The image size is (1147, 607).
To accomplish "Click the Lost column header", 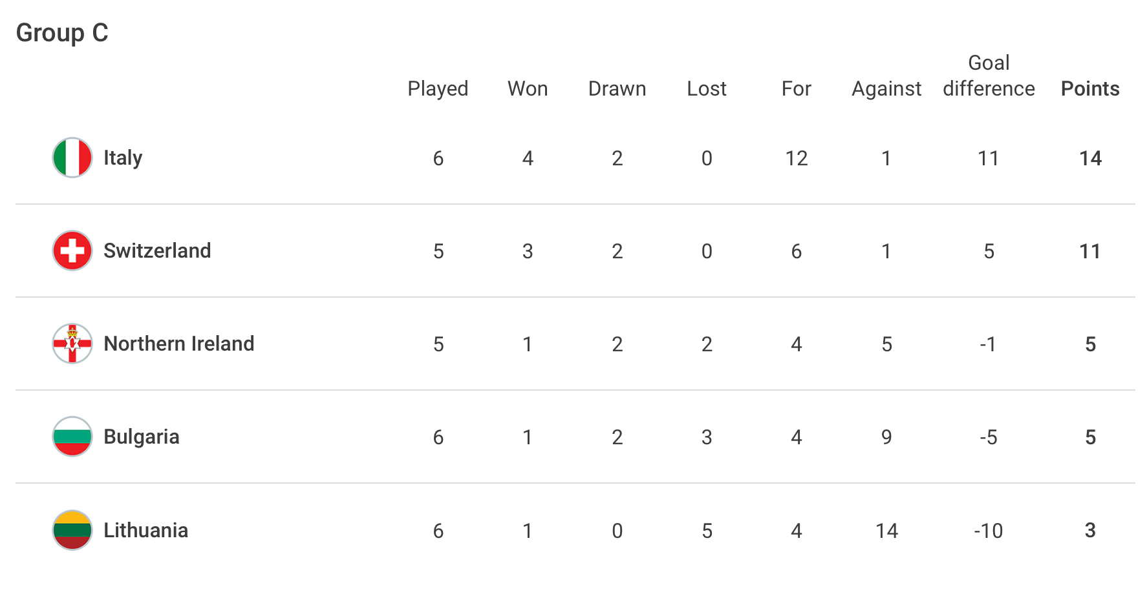I will pyautogui.click(x=707, y=88).
